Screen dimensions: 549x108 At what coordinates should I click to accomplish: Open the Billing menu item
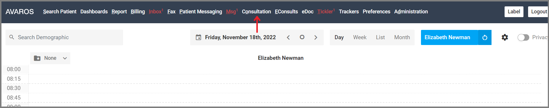coord(138,12)
